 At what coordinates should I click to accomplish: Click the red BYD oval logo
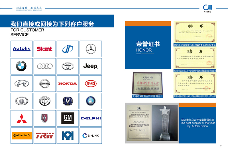coord(91,84)
